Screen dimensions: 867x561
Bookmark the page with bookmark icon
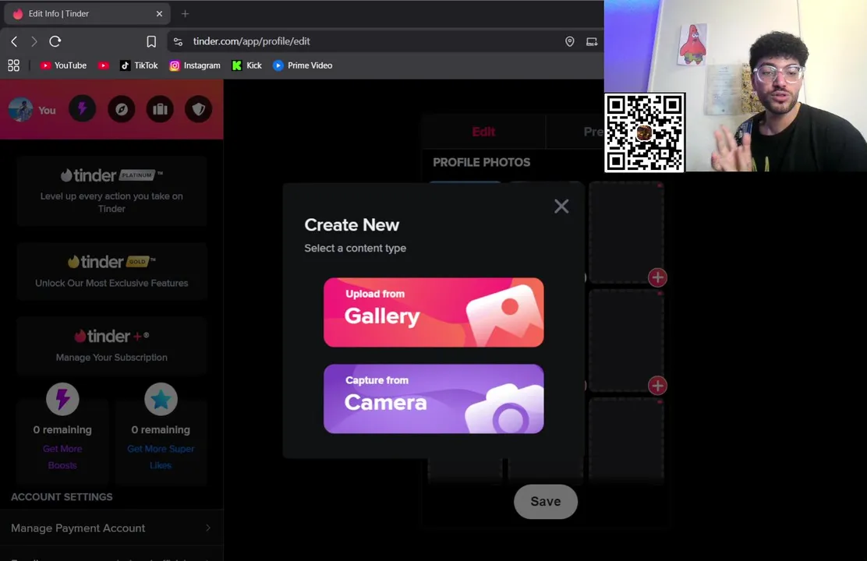point(151,41)
